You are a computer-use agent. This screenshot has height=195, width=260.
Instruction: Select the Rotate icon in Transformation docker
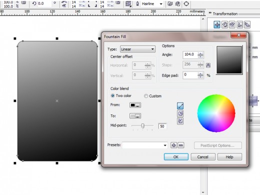224,24
